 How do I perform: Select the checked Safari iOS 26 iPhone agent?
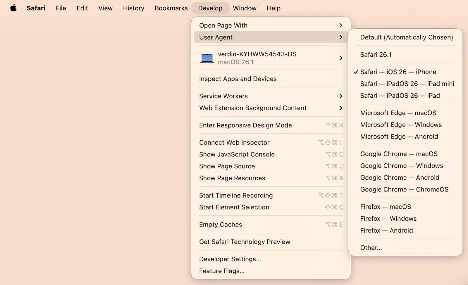click(x=398, y=72)
